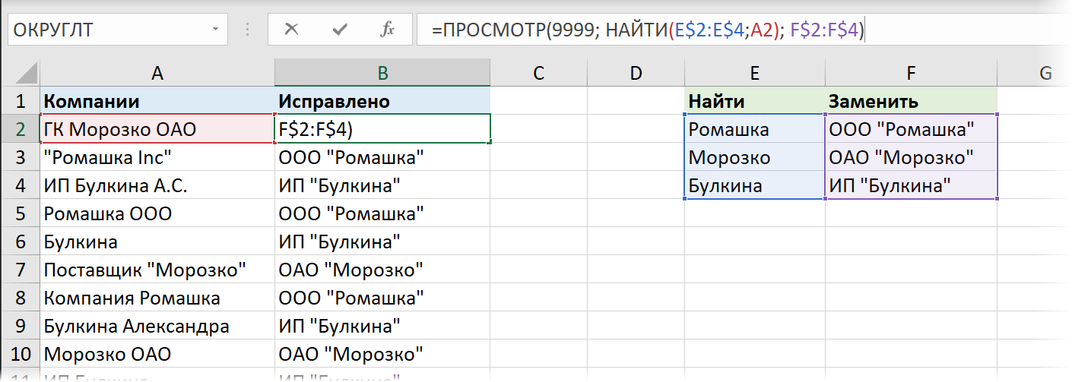
Task: Select row 7 header
Action: point(20,270)
